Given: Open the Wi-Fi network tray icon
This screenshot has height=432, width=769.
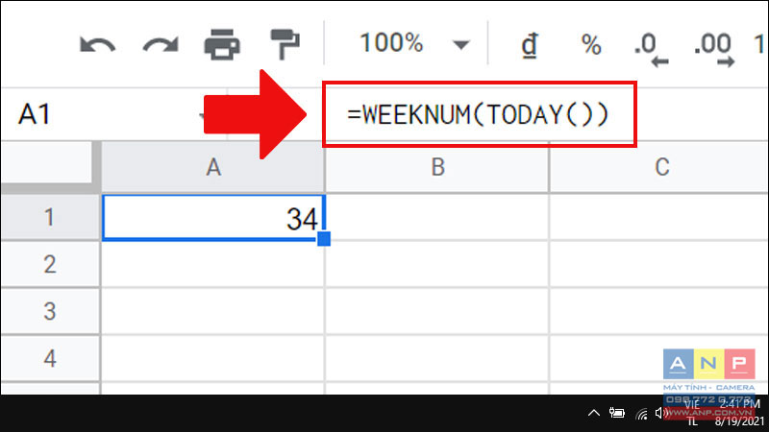Looking at the screenshot, I should (641, 414).
